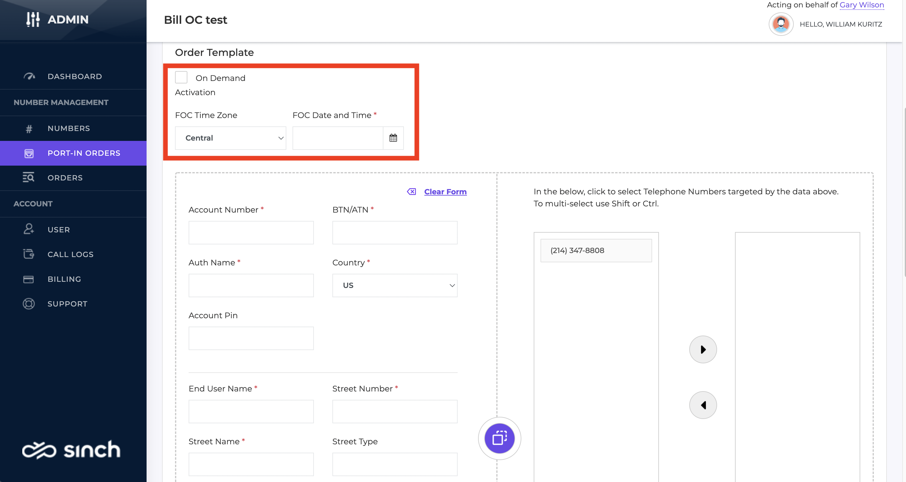
Task: Go to Numbers menu item
Action: coord(69,129)
